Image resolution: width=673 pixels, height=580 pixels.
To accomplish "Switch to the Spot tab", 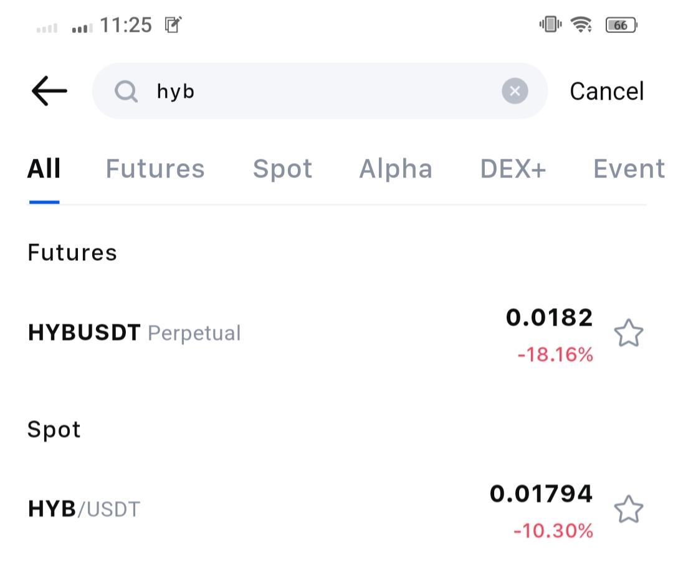I will [282, 169].
